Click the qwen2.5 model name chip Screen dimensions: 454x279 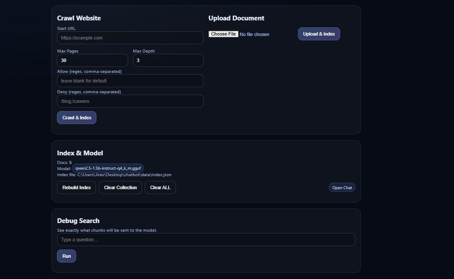coord(108,168)
